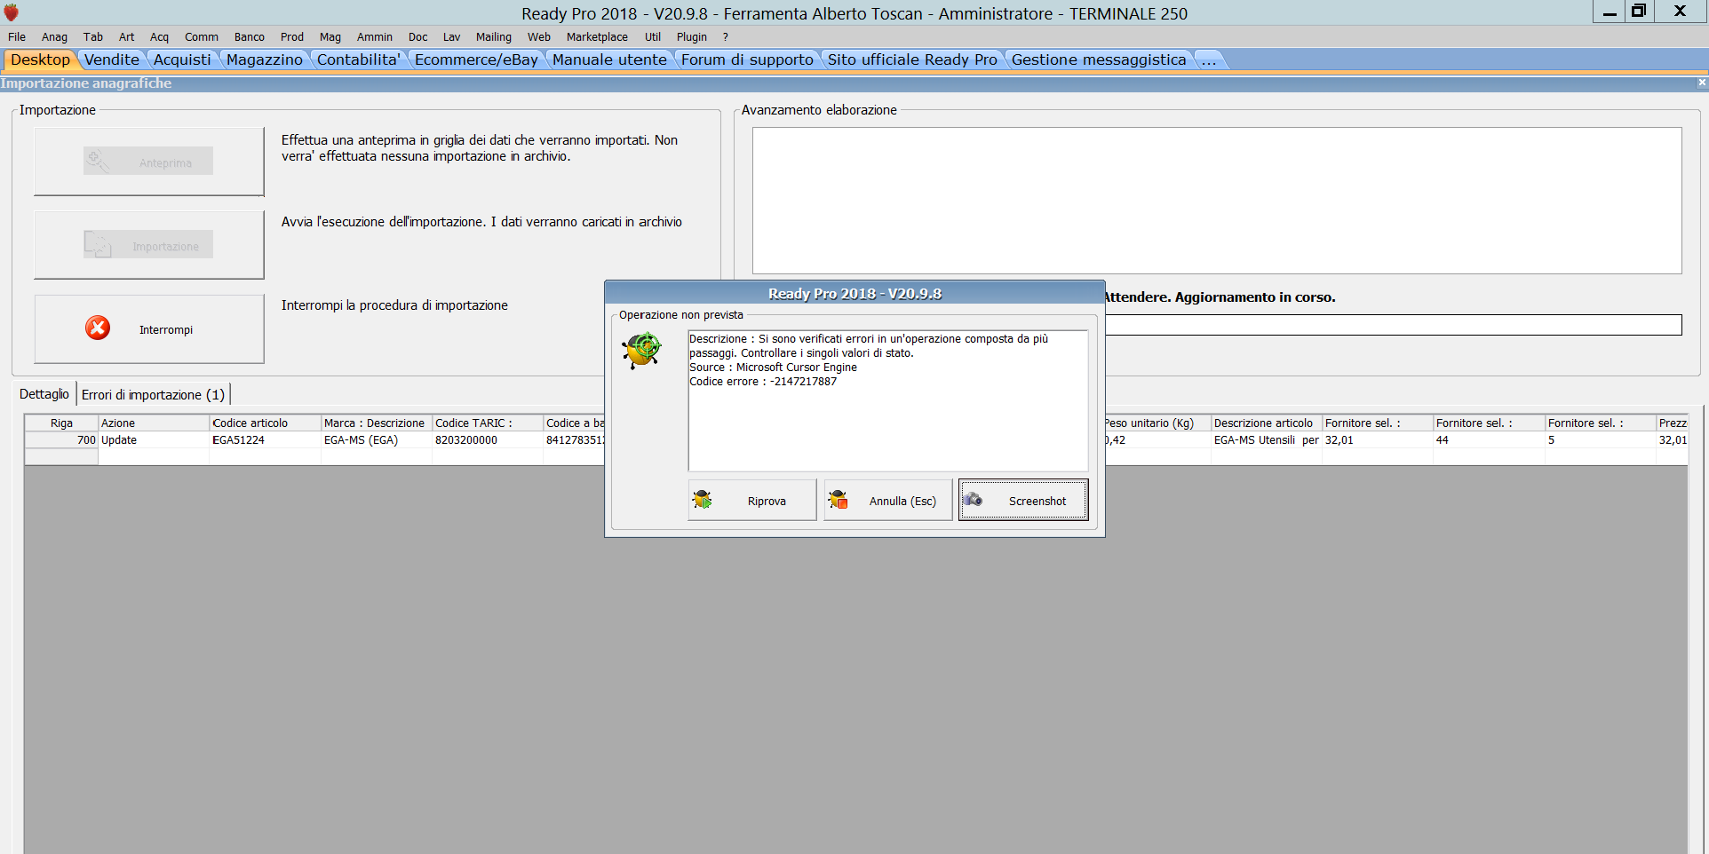Click the camera icon on Screenshot button
Image resolution: width=1709 pixels, height=854 pixels.
(x=974, y=500)
